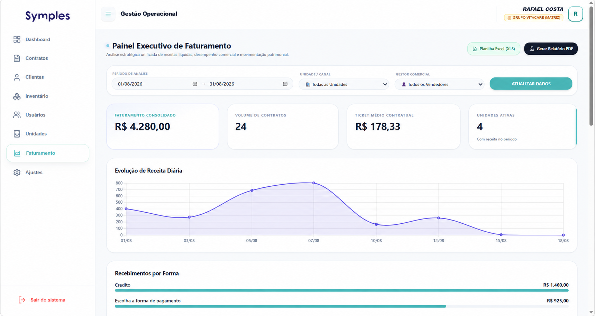Screen dimensions: 595x316
Task: Click the Atualizar Dados button
Action: click(x=531, y=84)
